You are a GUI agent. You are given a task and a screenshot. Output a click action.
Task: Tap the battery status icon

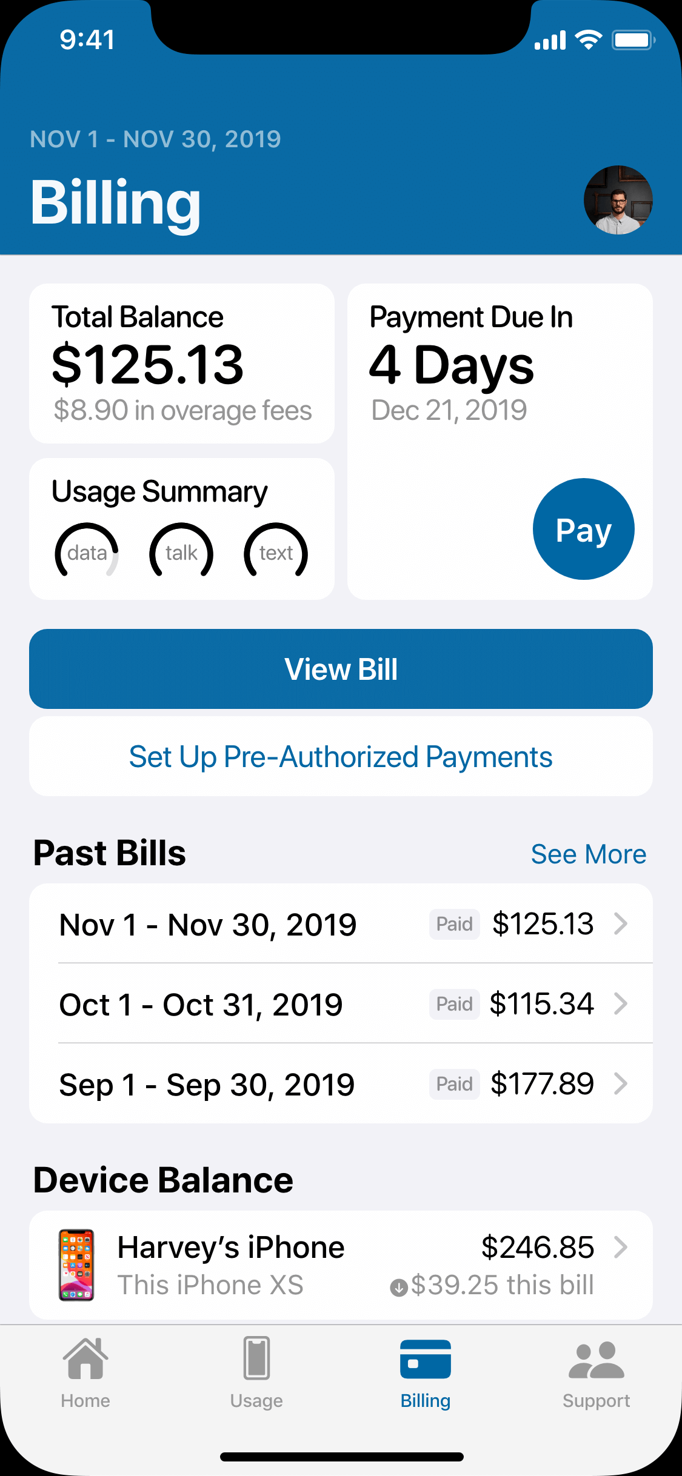(633, 40)
